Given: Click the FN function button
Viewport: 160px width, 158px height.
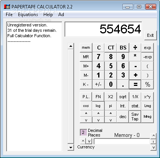Looking at the screenshot, I should click(98, 97).
